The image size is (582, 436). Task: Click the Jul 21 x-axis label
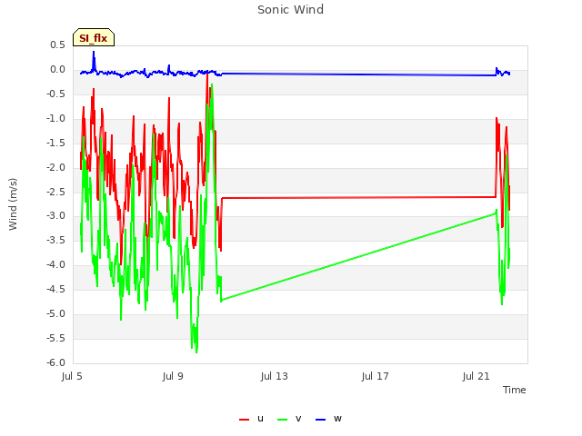click(x=476, y=376)
